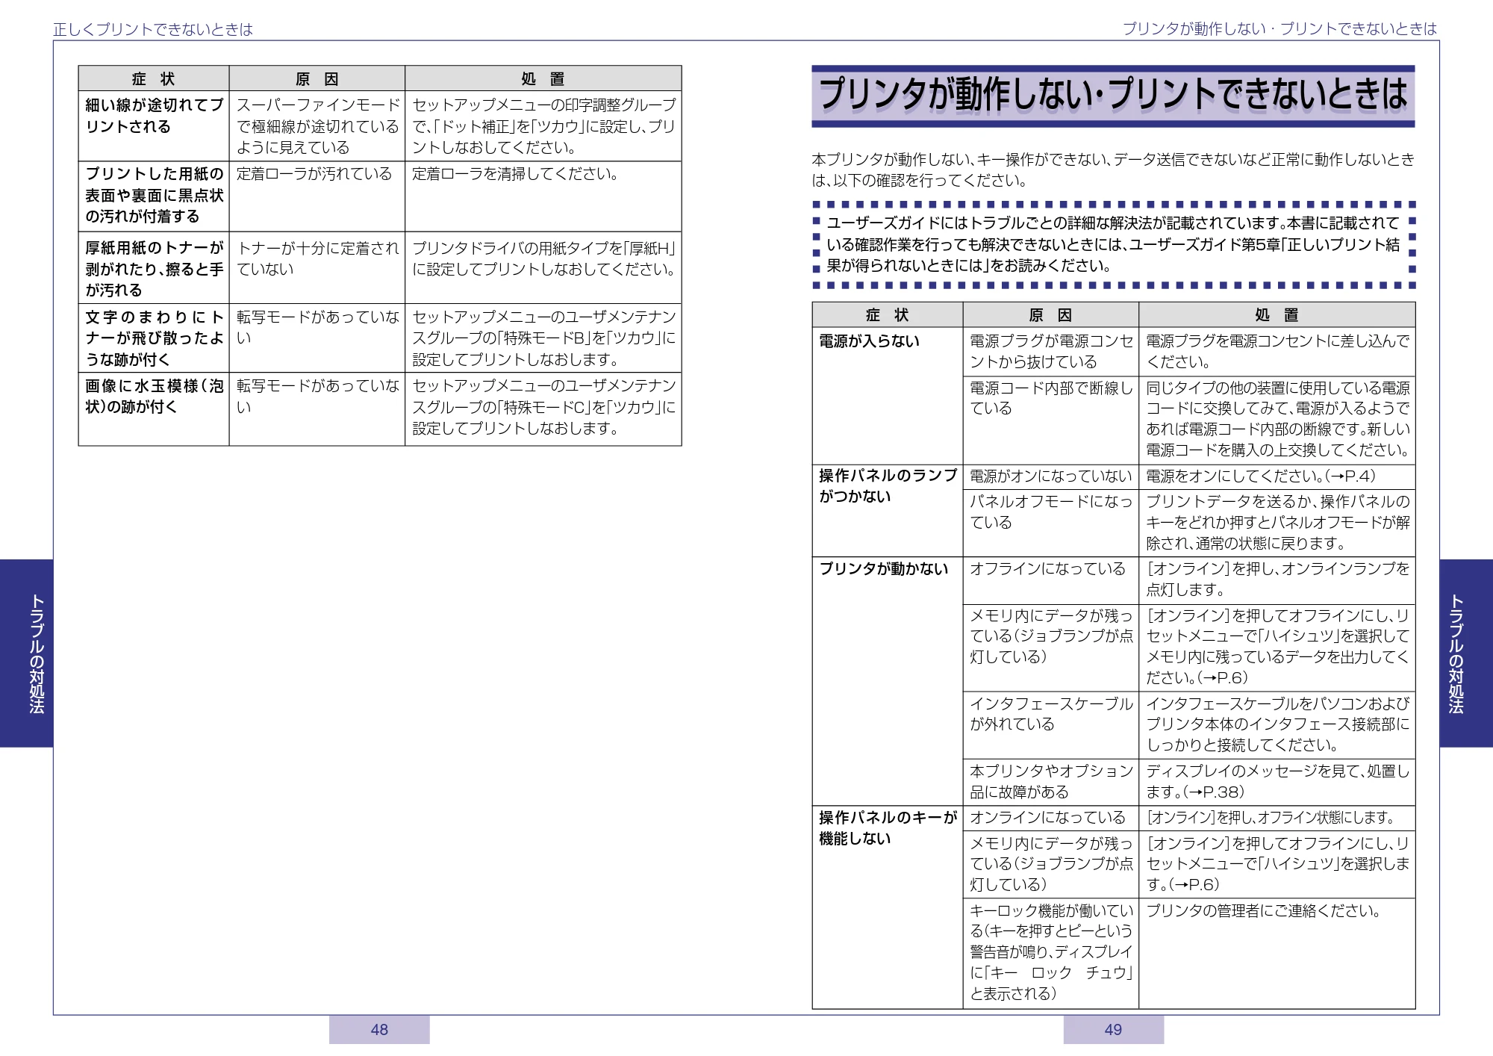Click the heading プリンタが動作しない・プリントできないときは

coord(1113,96)
